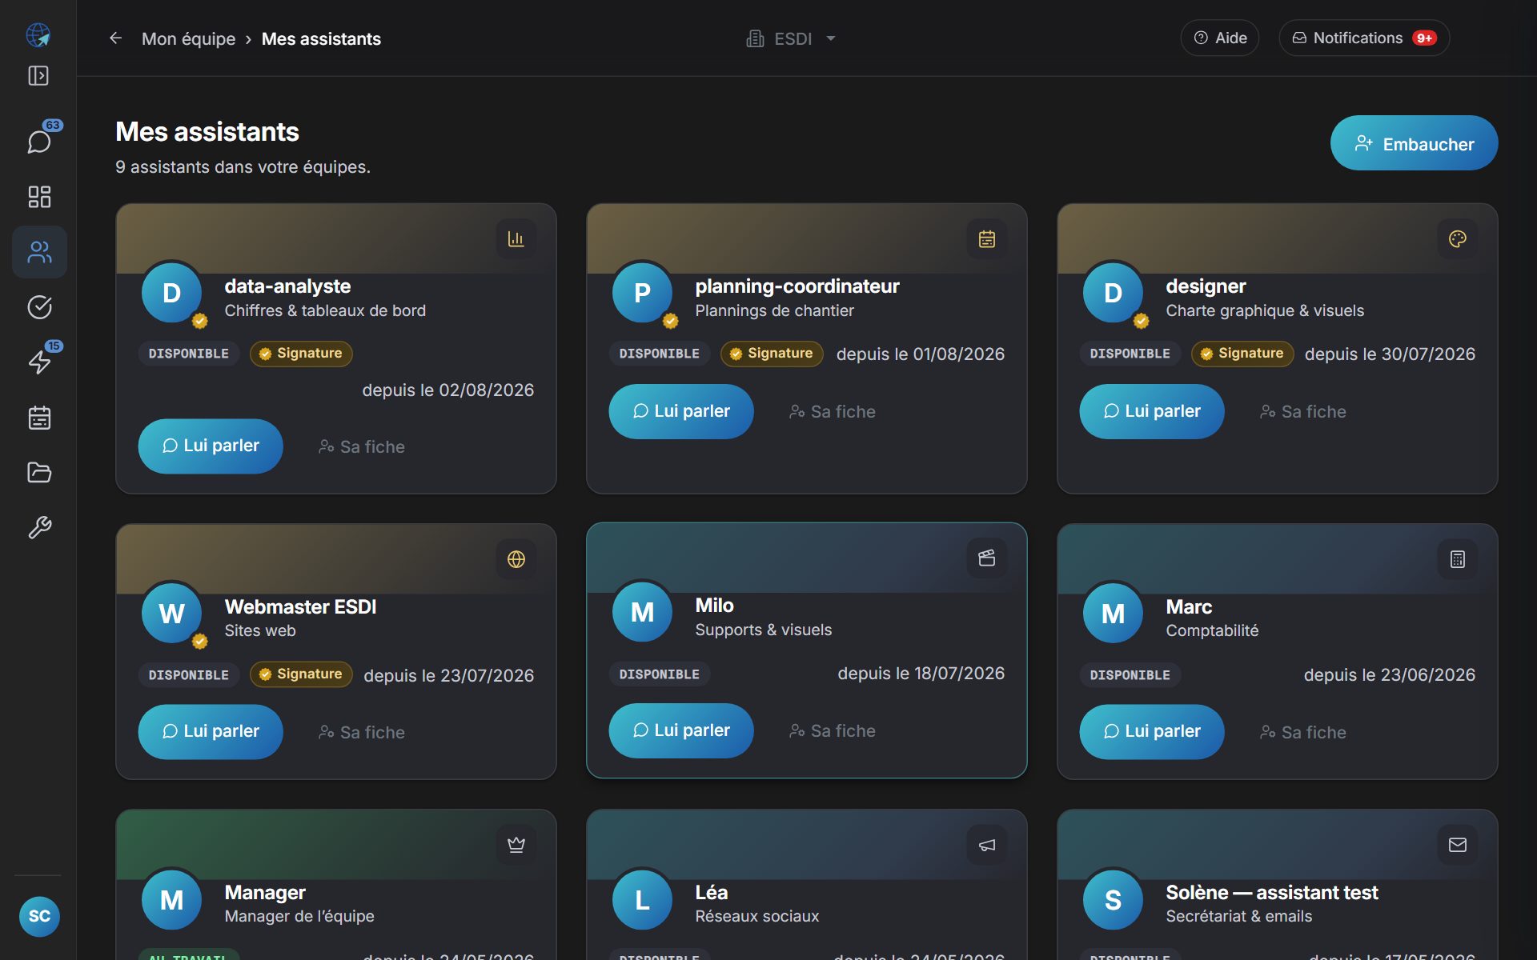Click the Manager avatar
Screen dimensions: 1537x960
tap(171, 900)
